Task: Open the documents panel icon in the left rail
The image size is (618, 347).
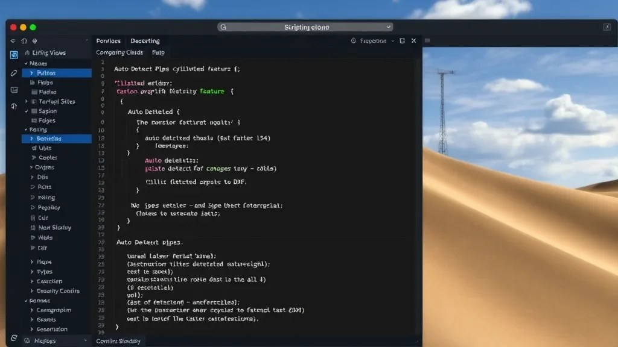Action: (x=13, y=89)
